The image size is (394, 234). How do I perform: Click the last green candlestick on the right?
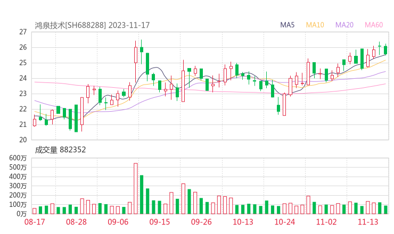pyautogui.click(x=385, y=50)
